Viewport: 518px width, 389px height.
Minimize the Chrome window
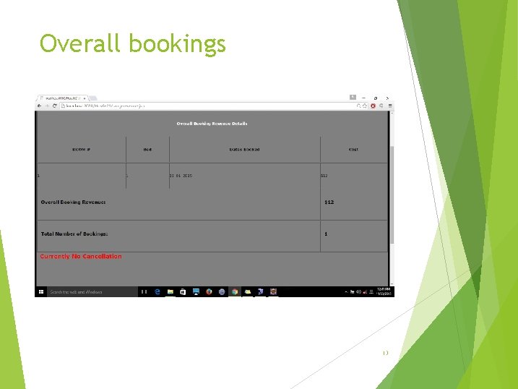pyautogui.click(x=363, y=98)
